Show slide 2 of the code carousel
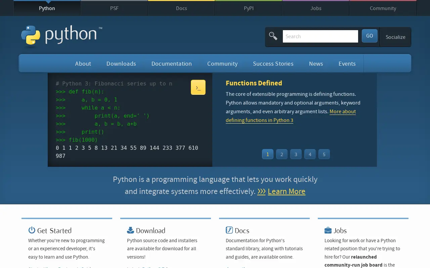430x268 pixels. tap(282, 154)
